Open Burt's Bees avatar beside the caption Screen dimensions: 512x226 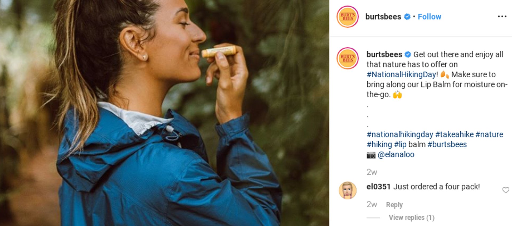pos(347,58)
